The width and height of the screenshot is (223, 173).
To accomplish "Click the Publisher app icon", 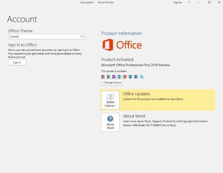I will tap(131, 77).
